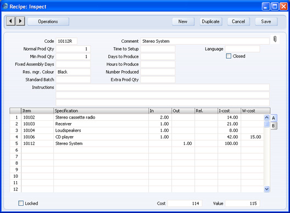
Task: Click Receiver specification cell
Action: click(101, 124)
